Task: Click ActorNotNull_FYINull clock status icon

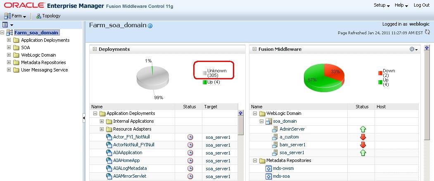Action: click(190, 145)
